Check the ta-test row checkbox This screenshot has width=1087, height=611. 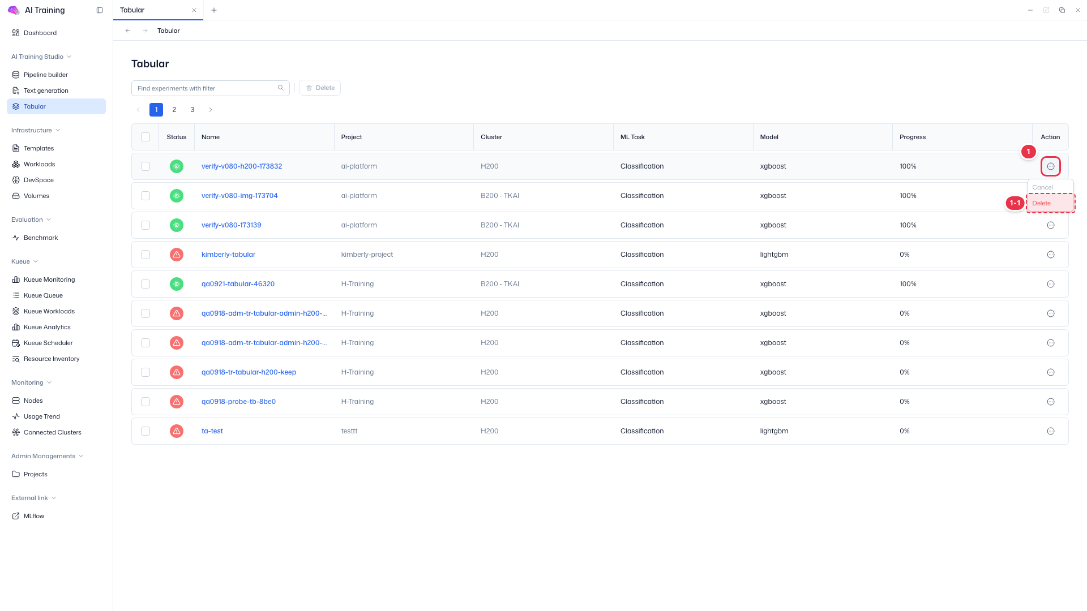145,431
